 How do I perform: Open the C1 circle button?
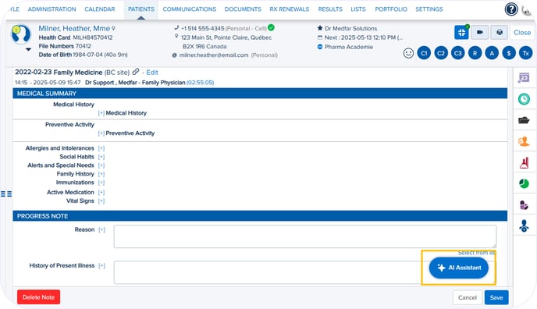[424, 53]
